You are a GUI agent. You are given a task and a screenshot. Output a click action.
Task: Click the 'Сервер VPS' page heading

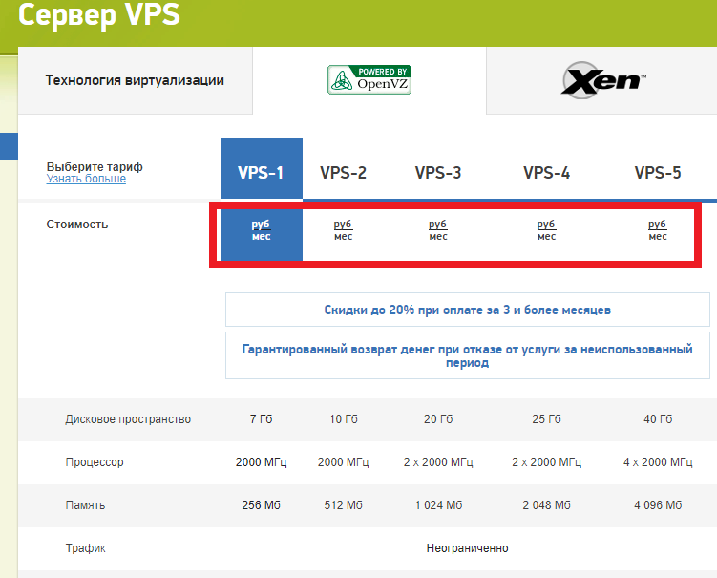coord(99,16)
